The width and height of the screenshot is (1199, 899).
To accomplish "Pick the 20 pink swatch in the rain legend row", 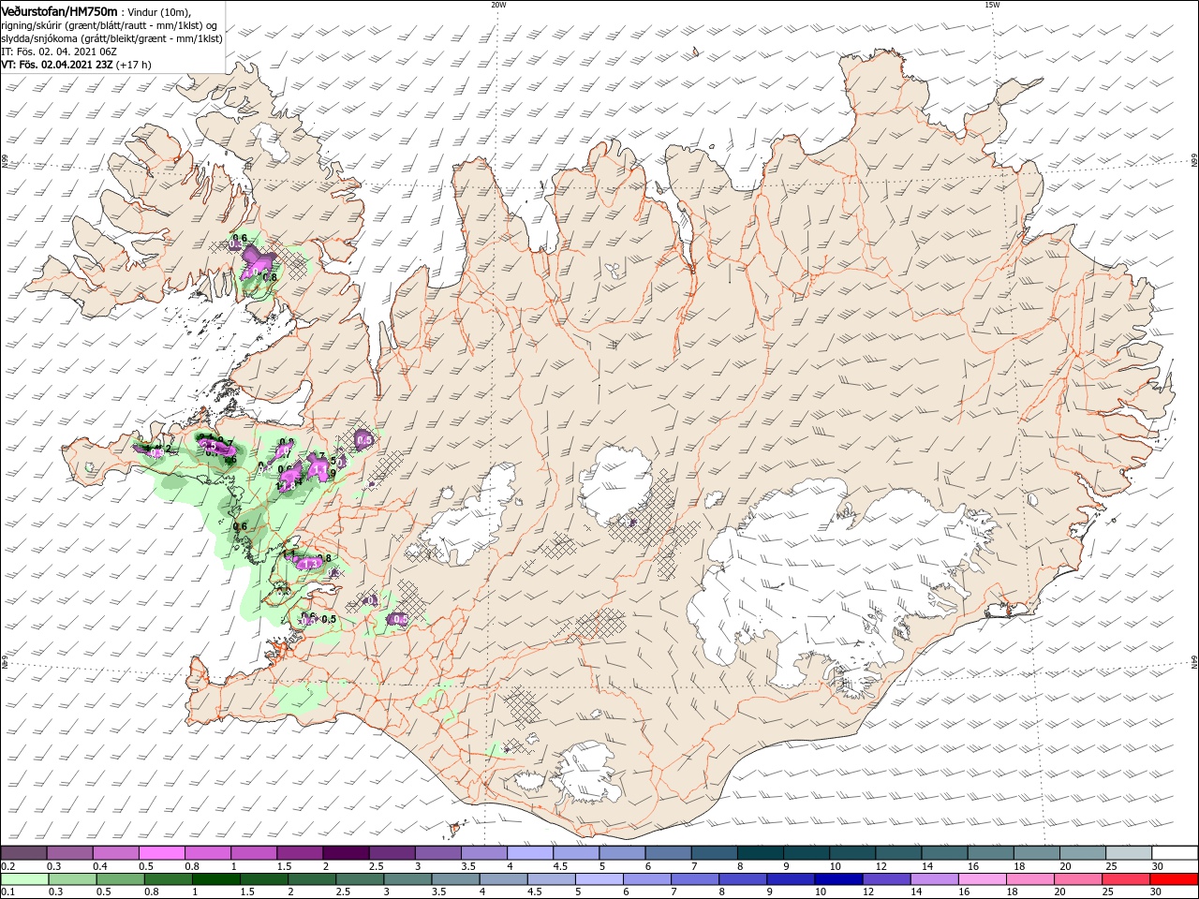I will [x=1079, y=879].
